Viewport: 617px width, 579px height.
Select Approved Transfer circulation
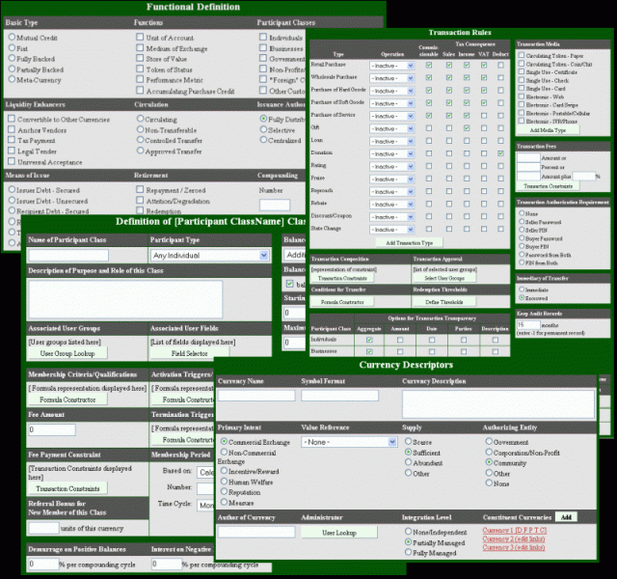pyautogui.click(x=141, y=151)
